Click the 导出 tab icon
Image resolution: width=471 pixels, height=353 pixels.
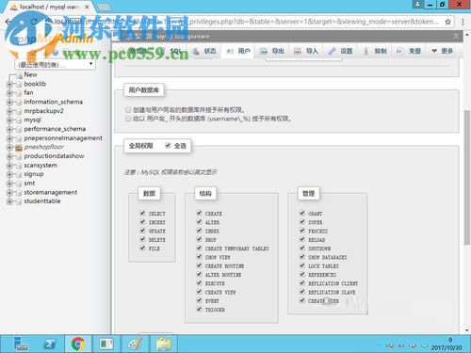pos(264,52)
